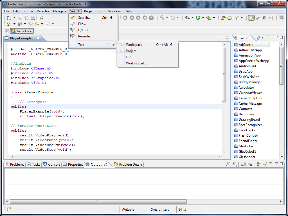The image size is (288, 216).
Task: Switch to the Tasks tab
Action: (34, 164)
